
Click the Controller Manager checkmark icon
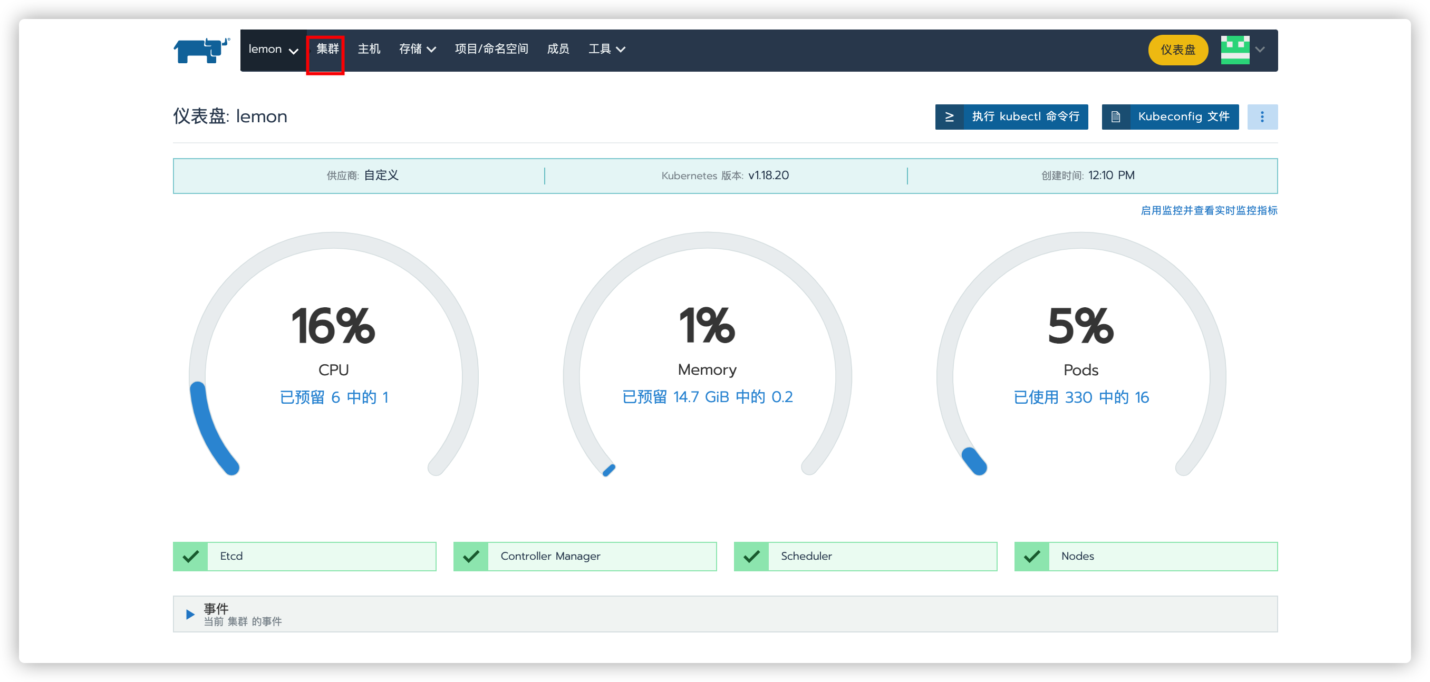click(471, 556)
